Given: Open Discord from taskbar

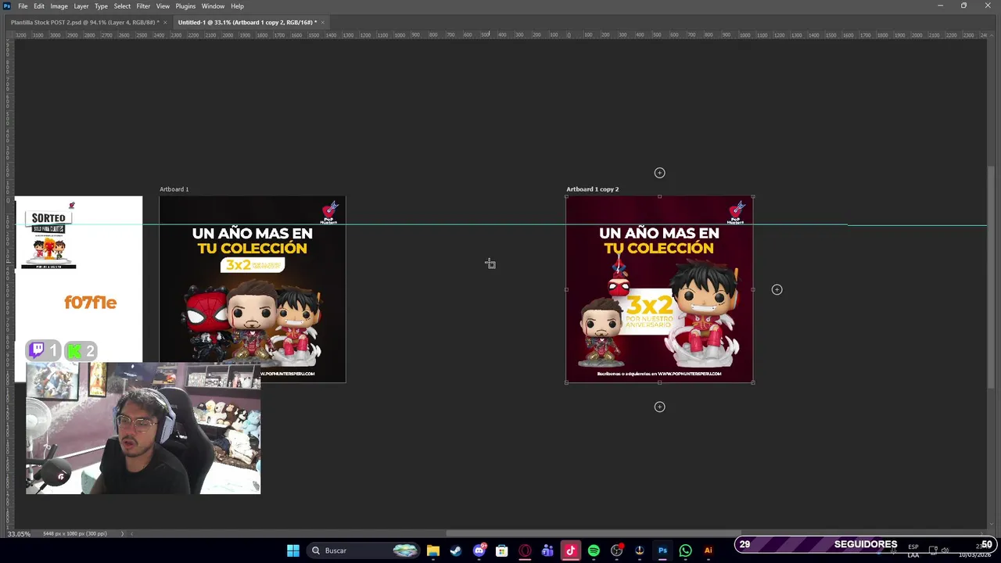Looking at the screenshot, I should [x=479, y=550].
